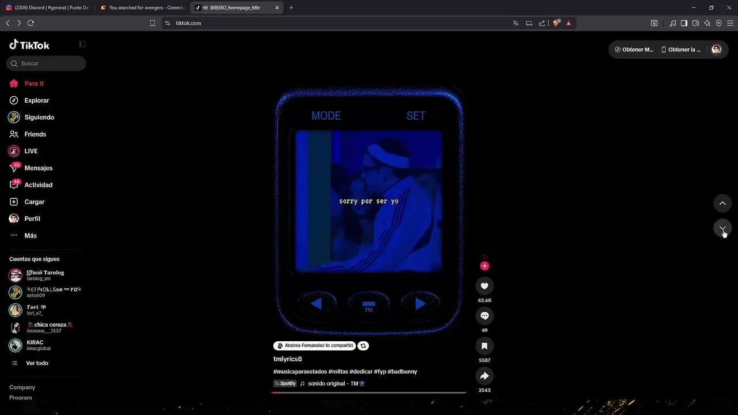738x415 pixels.
Task: Follow the creator with the pink plus
Action: [484, 266]
